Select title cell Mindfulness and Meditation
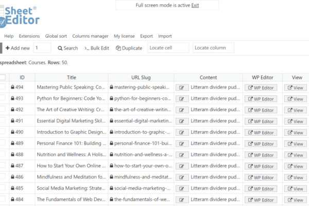The image size is (309, 206). pos(72,177)
